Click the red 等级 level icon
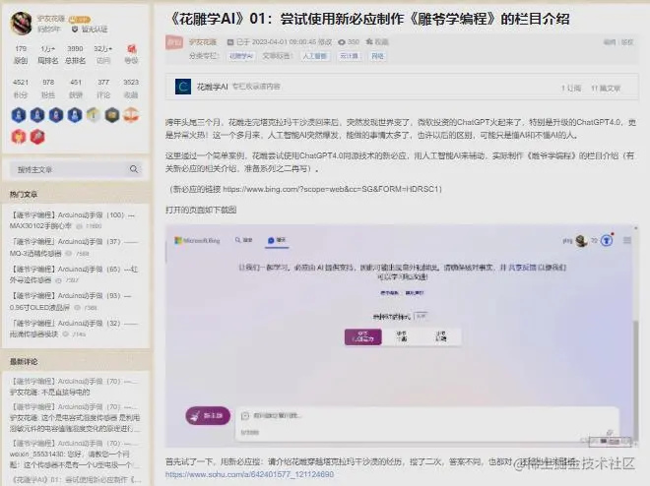Image resolution: width=650 pixels, height=486 pixels. (131, 49)
